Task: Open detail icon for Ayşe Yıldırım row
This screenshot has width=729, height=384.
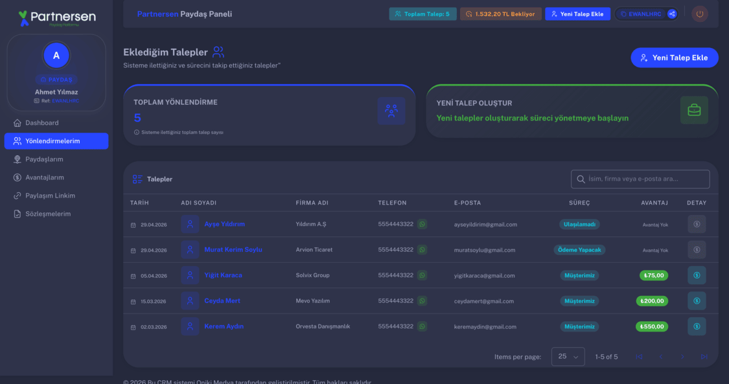Action: point(697,224)
